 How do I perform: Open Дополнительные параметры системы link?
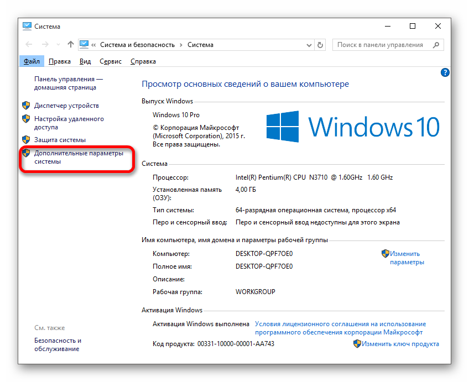[x=79, y=157]
